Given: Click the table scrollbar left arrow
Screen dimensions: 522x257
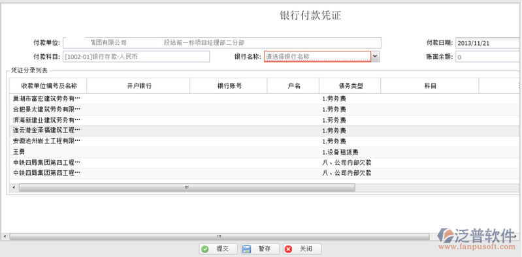Looking at the screenshot, I should coord(14,187).
